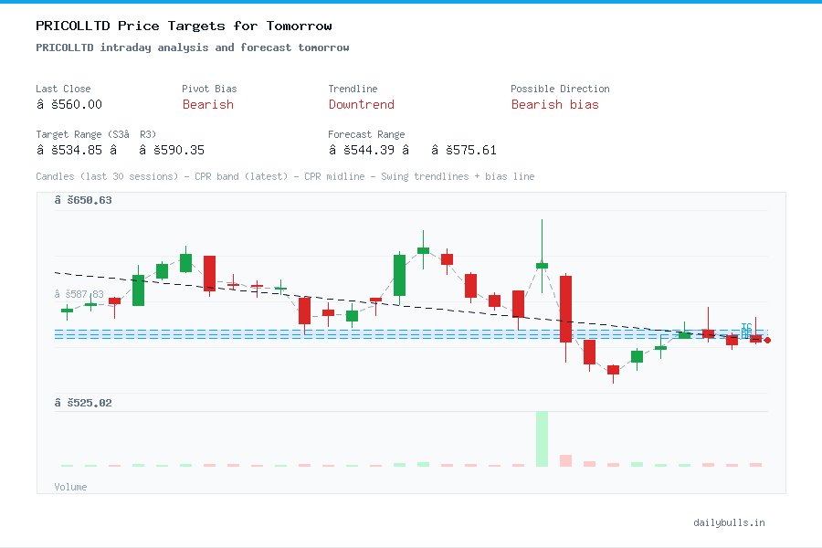Image resolution: width=822 pixels, height=548 pixels.
Task: Click the blue TC/BC labels at the CPR band
Action: point(746,331)
